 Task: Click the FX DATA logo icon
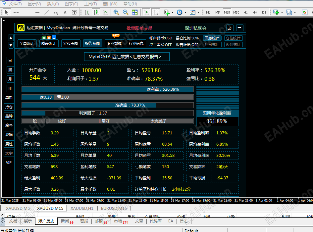[x=21, y=28]
